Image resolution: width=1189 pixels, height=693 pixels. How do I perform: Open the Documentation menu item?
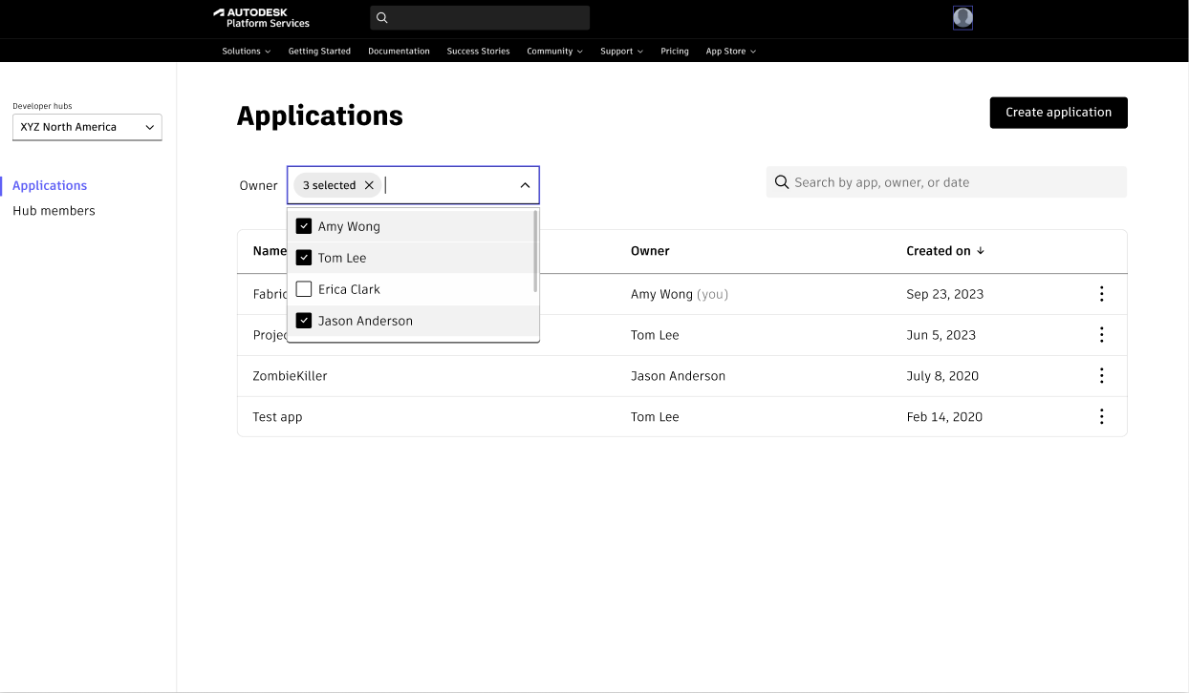pos(399,52)
